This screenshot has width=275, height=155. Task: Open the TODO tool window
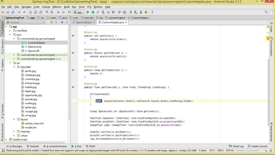(x=91, y=146)
